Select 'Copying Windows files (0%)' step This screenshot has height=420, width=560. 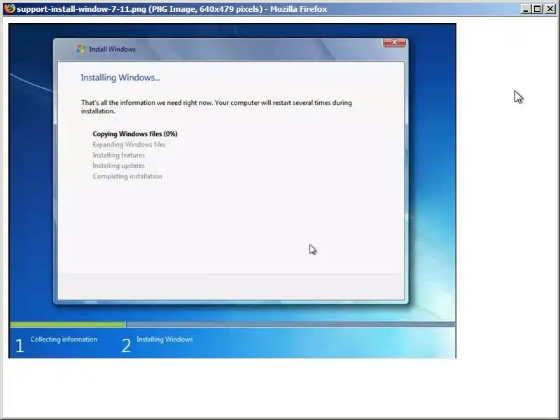point(135,134)
